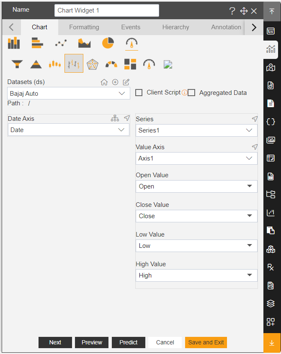
Task: Select the pyramid chart icon
Action: click(x=36, y=64)
